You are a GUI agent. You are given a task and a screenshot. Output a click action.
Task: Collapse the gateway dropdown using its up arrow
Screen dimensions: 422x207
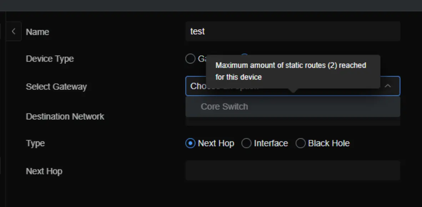387,86
